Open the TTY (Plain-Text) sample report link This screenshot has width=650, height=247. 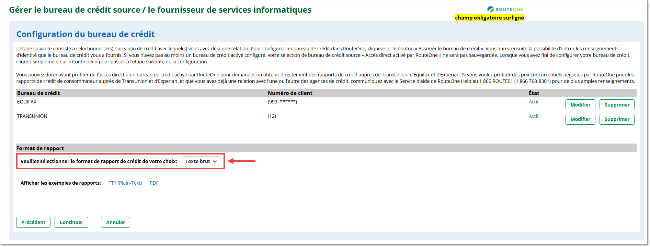(x=126, y=183)
